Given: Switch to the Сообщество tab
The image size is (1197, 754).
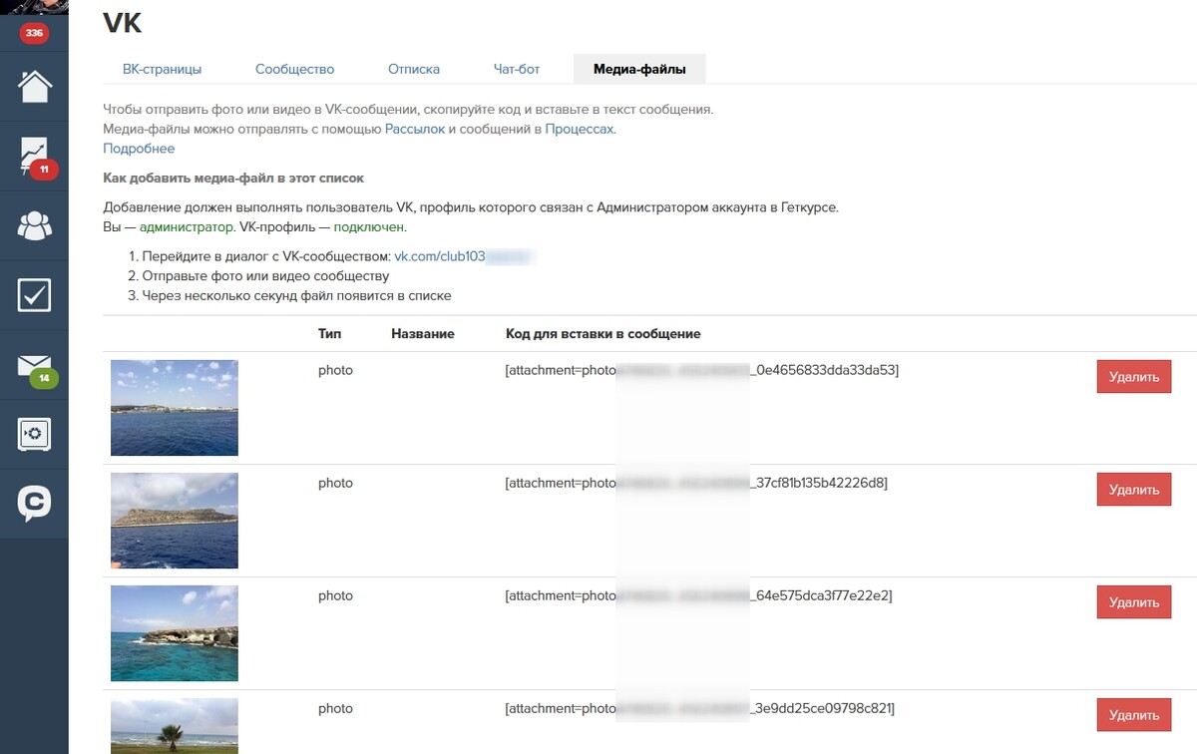Looking at the screenshot, I should pyautogui.click(x=294, y=69).
